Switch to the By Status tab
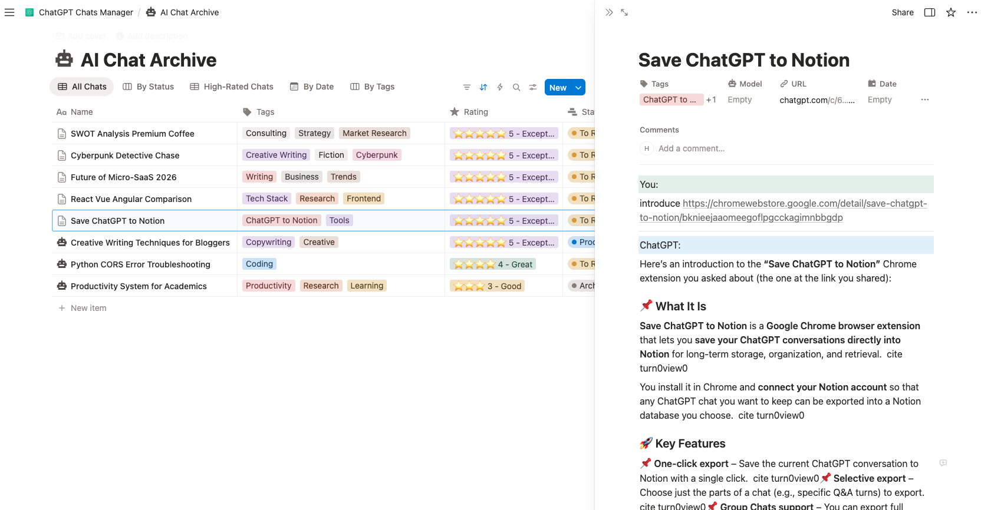 click(149, 87)
